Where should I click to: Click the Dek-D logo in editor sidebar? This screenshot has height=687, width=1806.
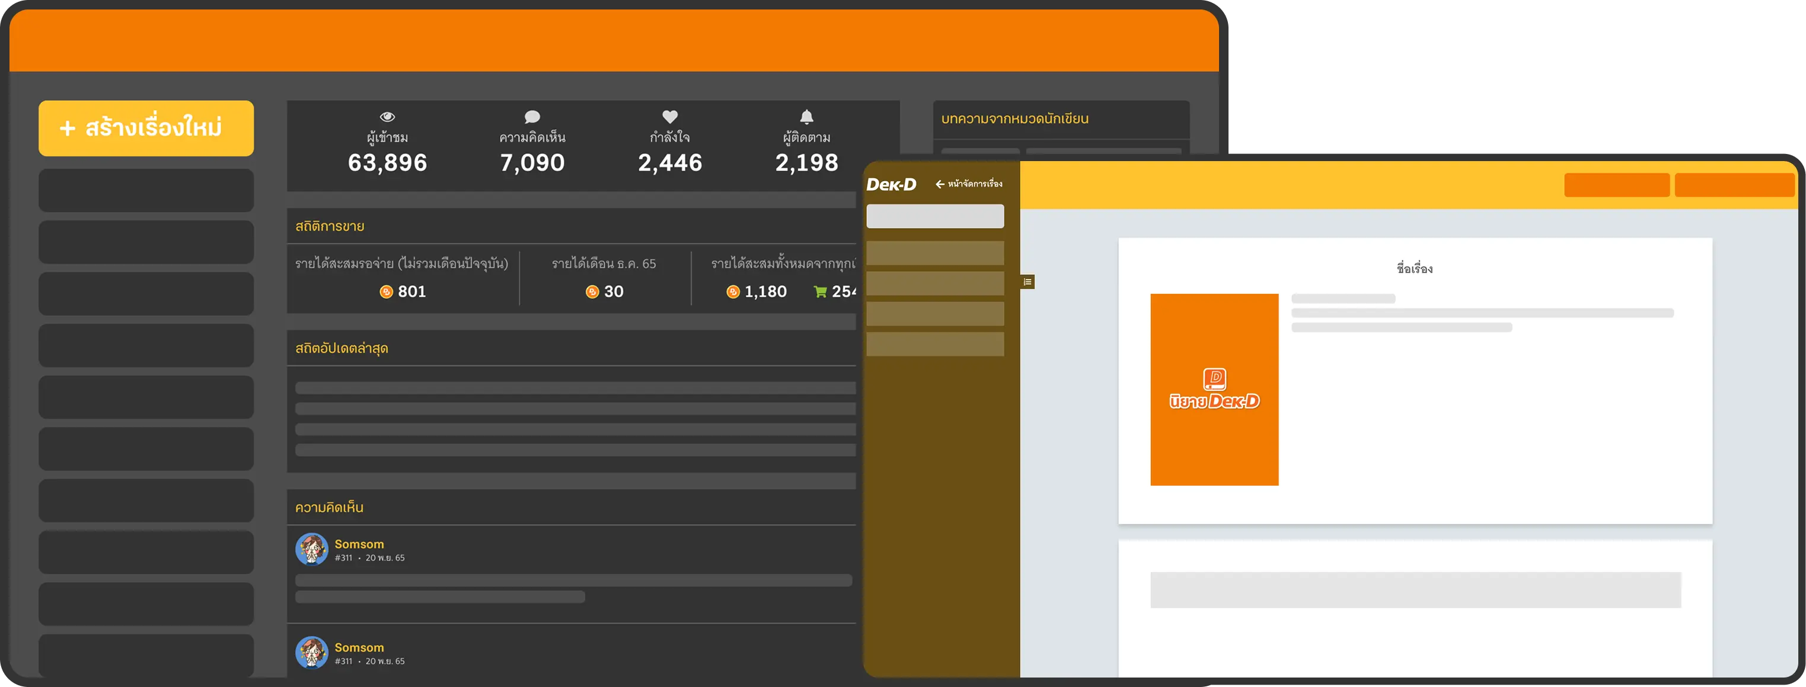coord(891,184)
